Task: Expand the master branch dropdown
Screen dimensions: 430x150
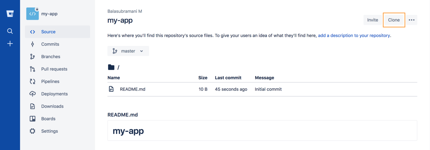Action: 128,51
